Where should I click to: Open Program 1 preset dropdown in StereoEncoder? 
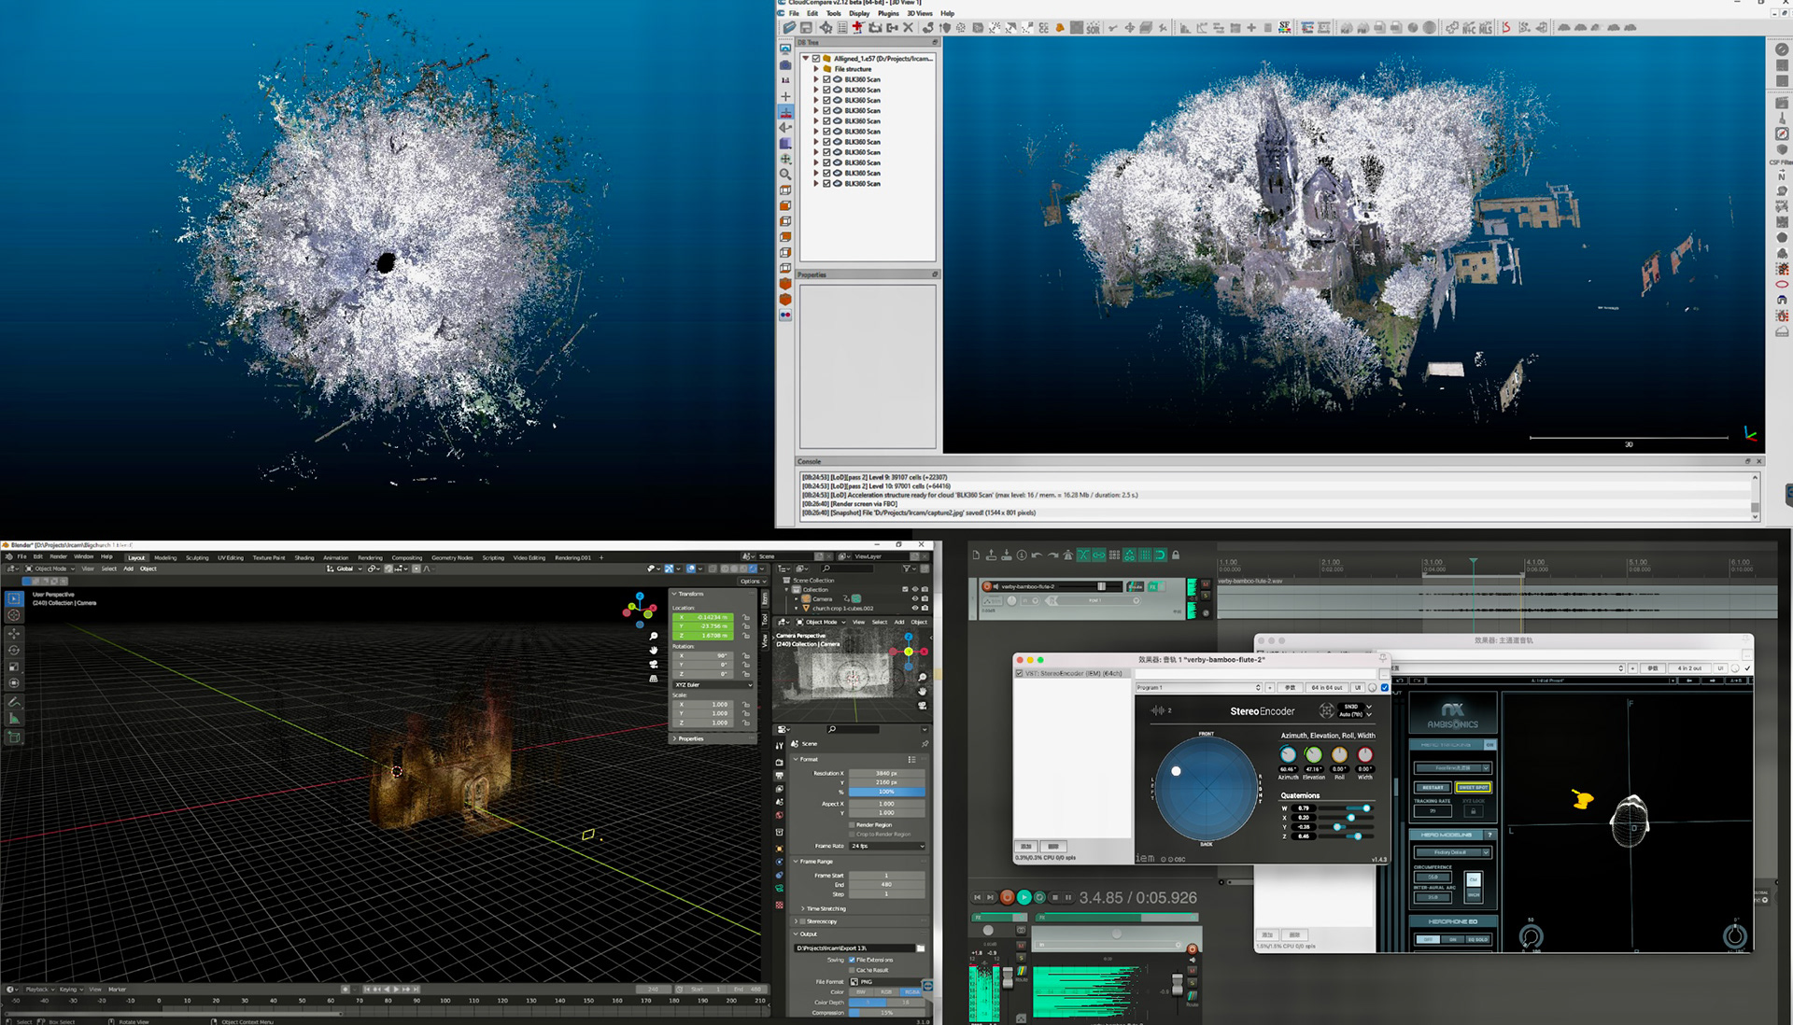[1199, 687]
